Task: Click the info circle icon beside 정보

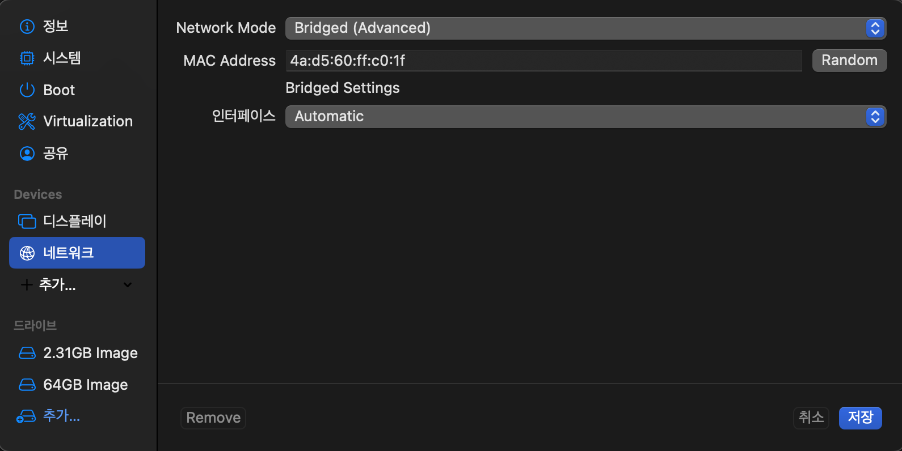Action: (x=27, y=27)
